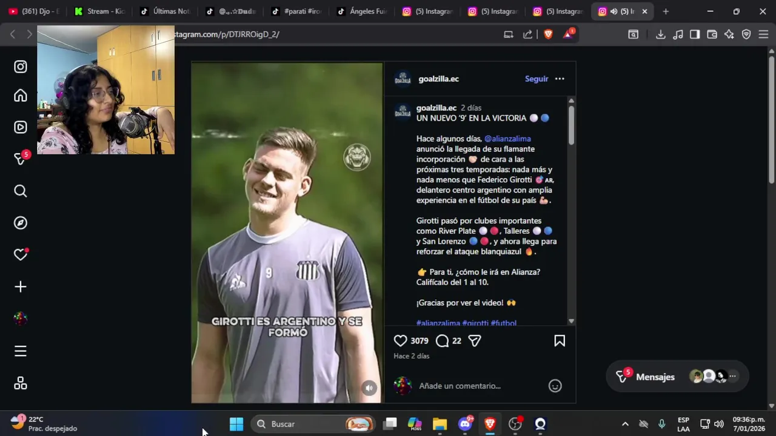Click the goalzilla.ec username in the caption

pos(436,108)
